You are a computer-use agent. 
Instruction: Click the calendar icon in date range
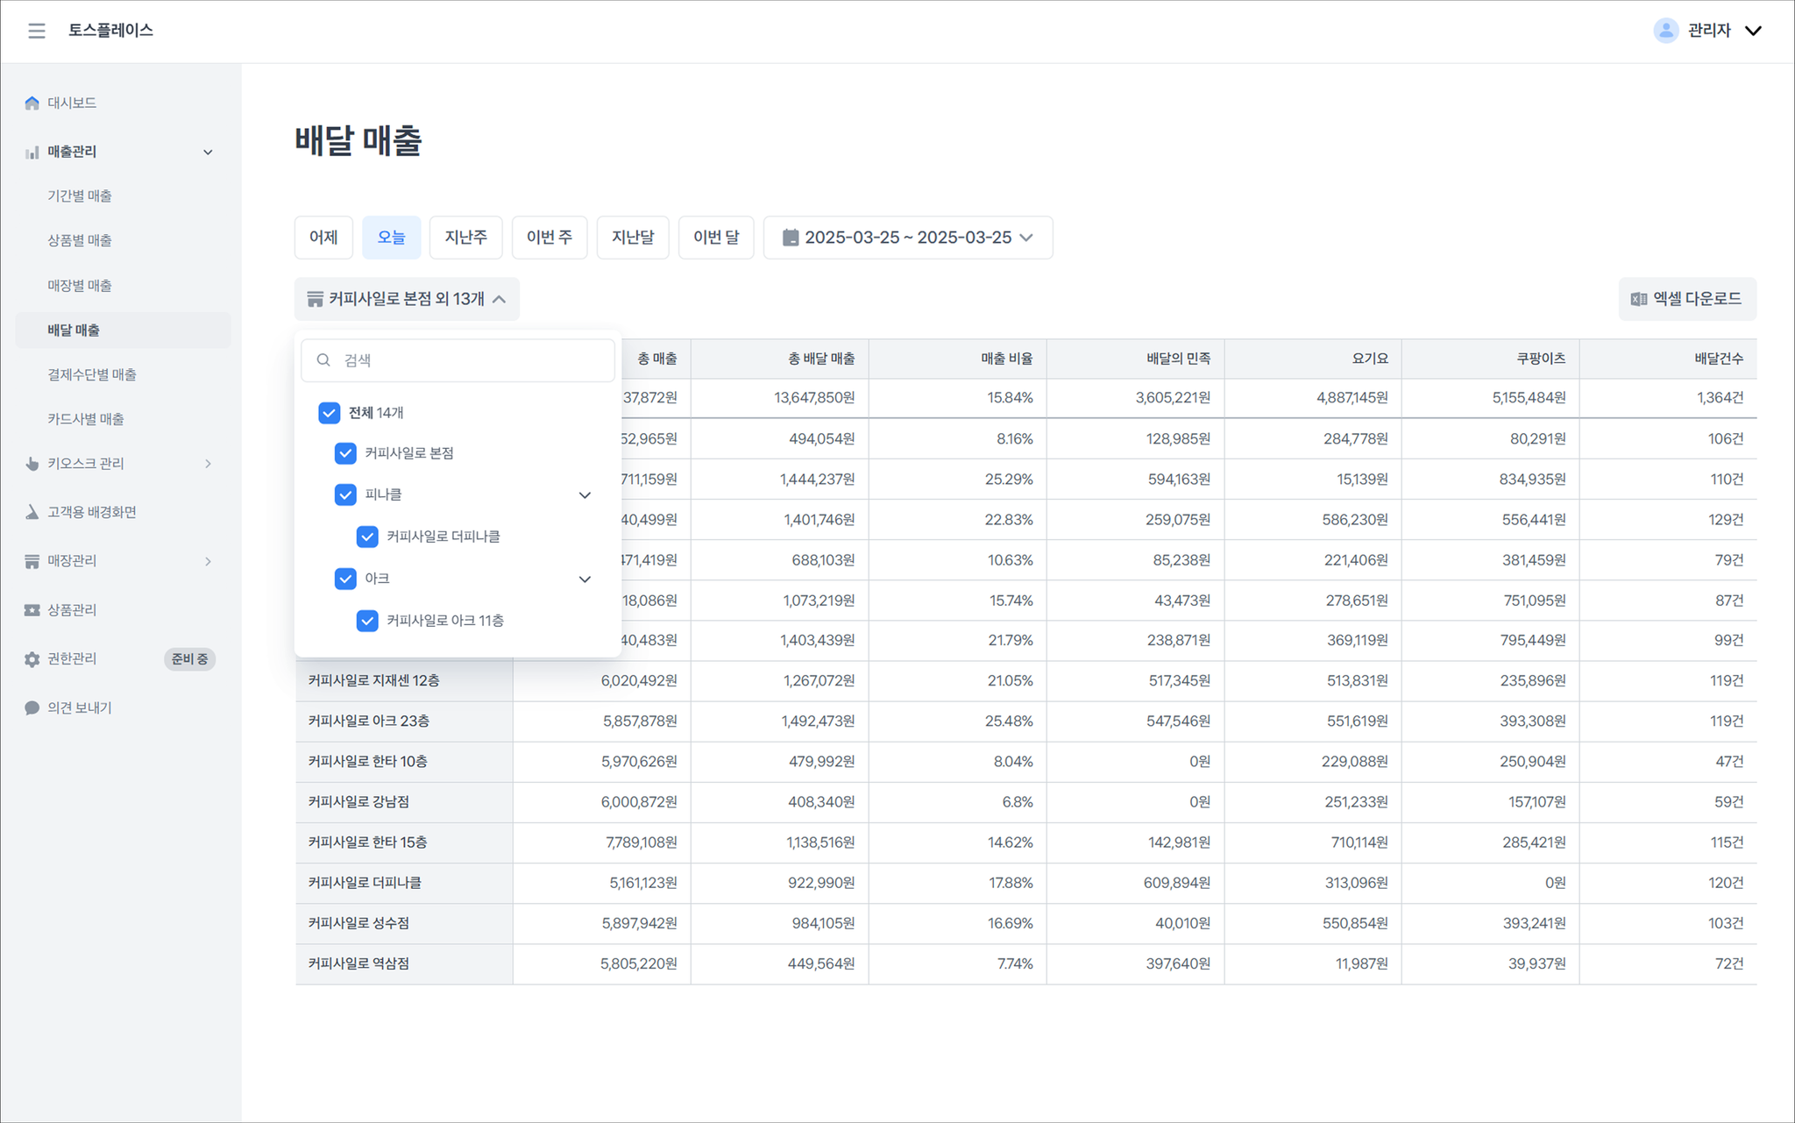(790, 238)
